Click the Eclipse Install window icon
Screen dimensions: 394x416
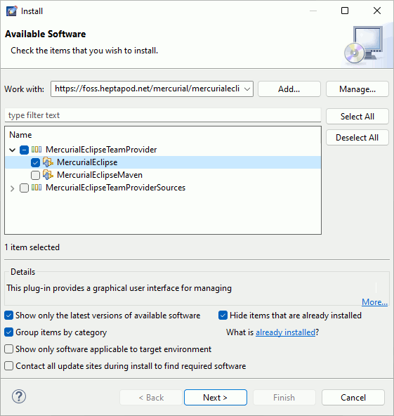(x=12, y=11)
